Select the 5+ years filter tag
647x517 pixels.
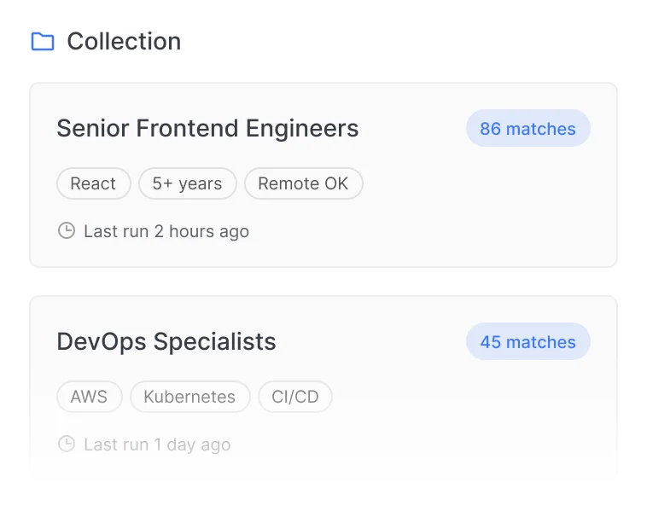[x=188, y=183]
